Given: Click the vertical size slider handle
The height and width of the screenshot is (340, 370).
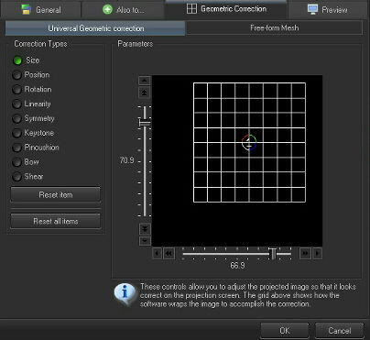Looking at the screenshot, I should (145, 123).
